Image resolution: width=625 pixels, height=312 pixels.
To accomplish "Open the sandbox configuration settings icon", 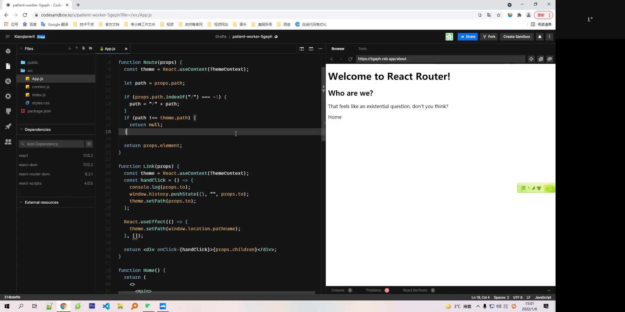I will tap(8, 96).
